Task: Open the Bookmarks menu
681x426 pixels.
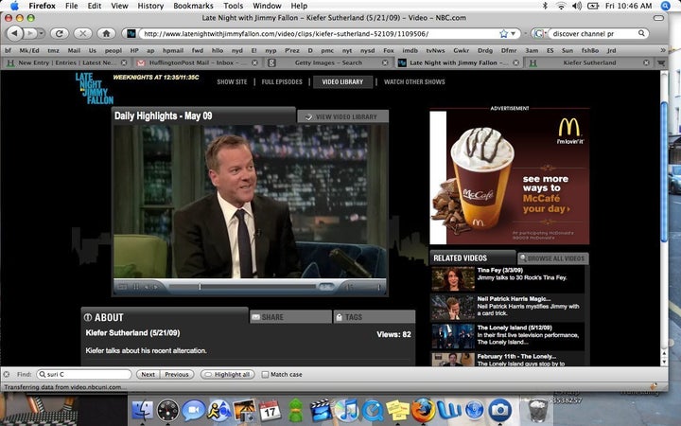Action: [193, 6]
